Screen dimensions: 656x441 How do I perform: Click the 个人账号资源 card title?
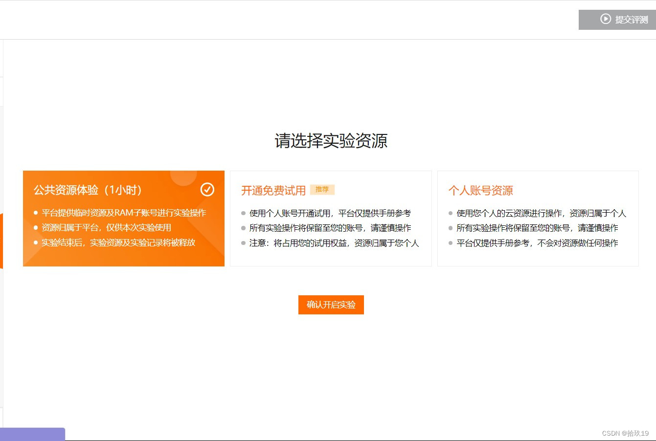481,191
